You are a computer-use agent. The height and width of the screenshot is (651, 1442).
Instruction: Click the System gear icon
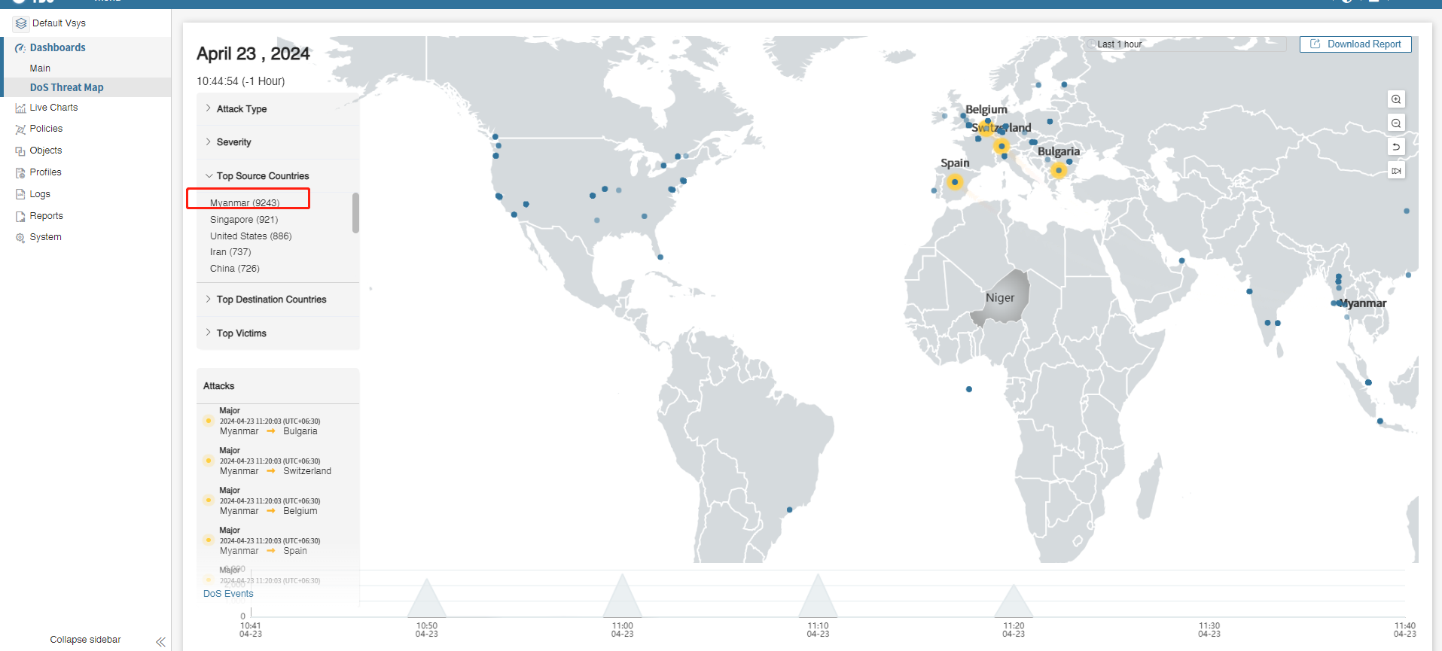(x=20, y=238)
